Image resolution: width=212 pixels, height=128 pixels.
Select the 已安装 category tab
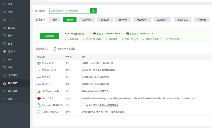click(70, 20)
